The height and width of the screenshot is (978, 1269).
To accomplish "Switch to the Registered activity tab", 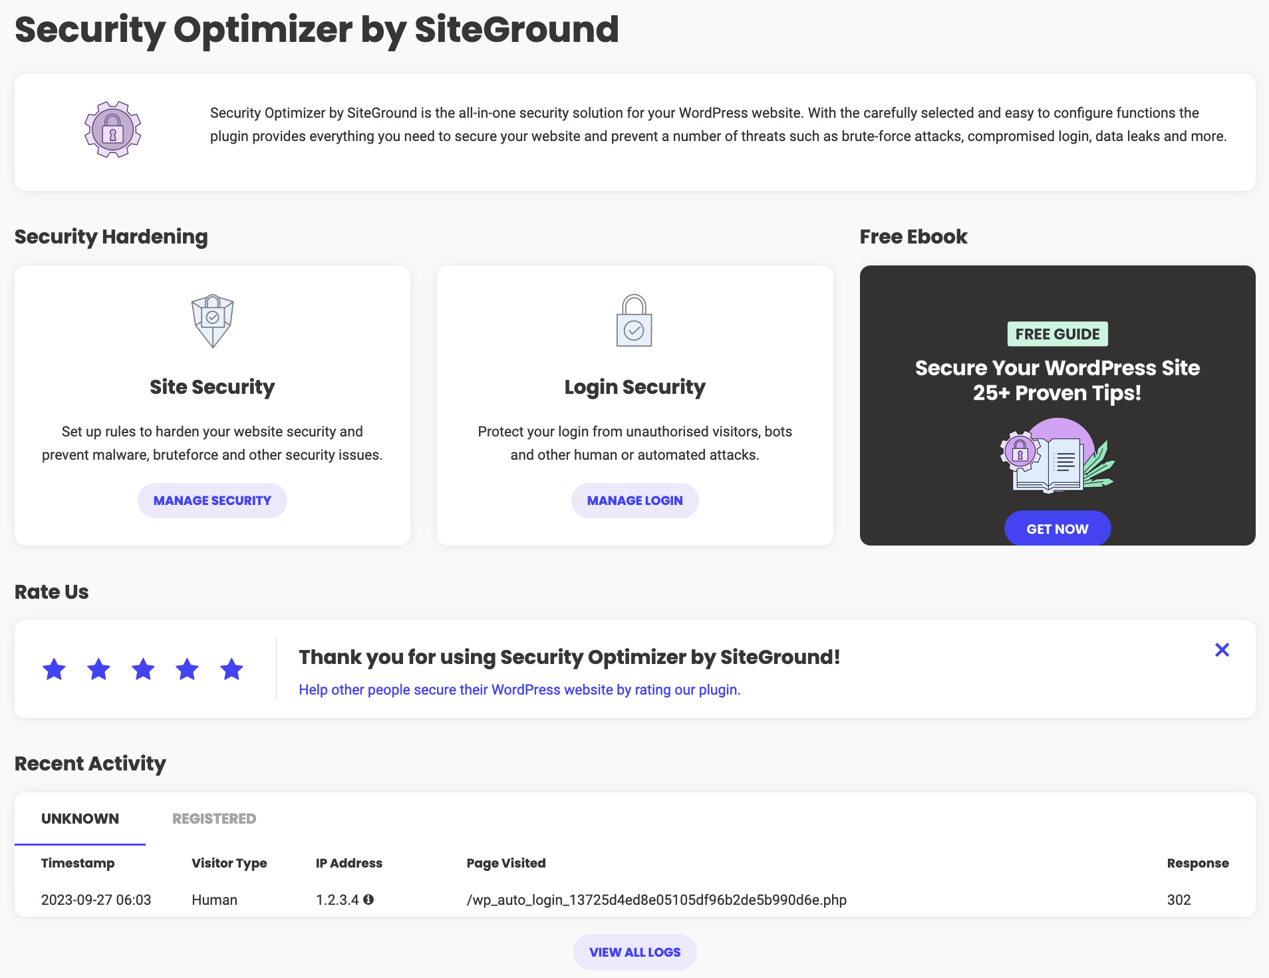I will click(x=214, y=818).
